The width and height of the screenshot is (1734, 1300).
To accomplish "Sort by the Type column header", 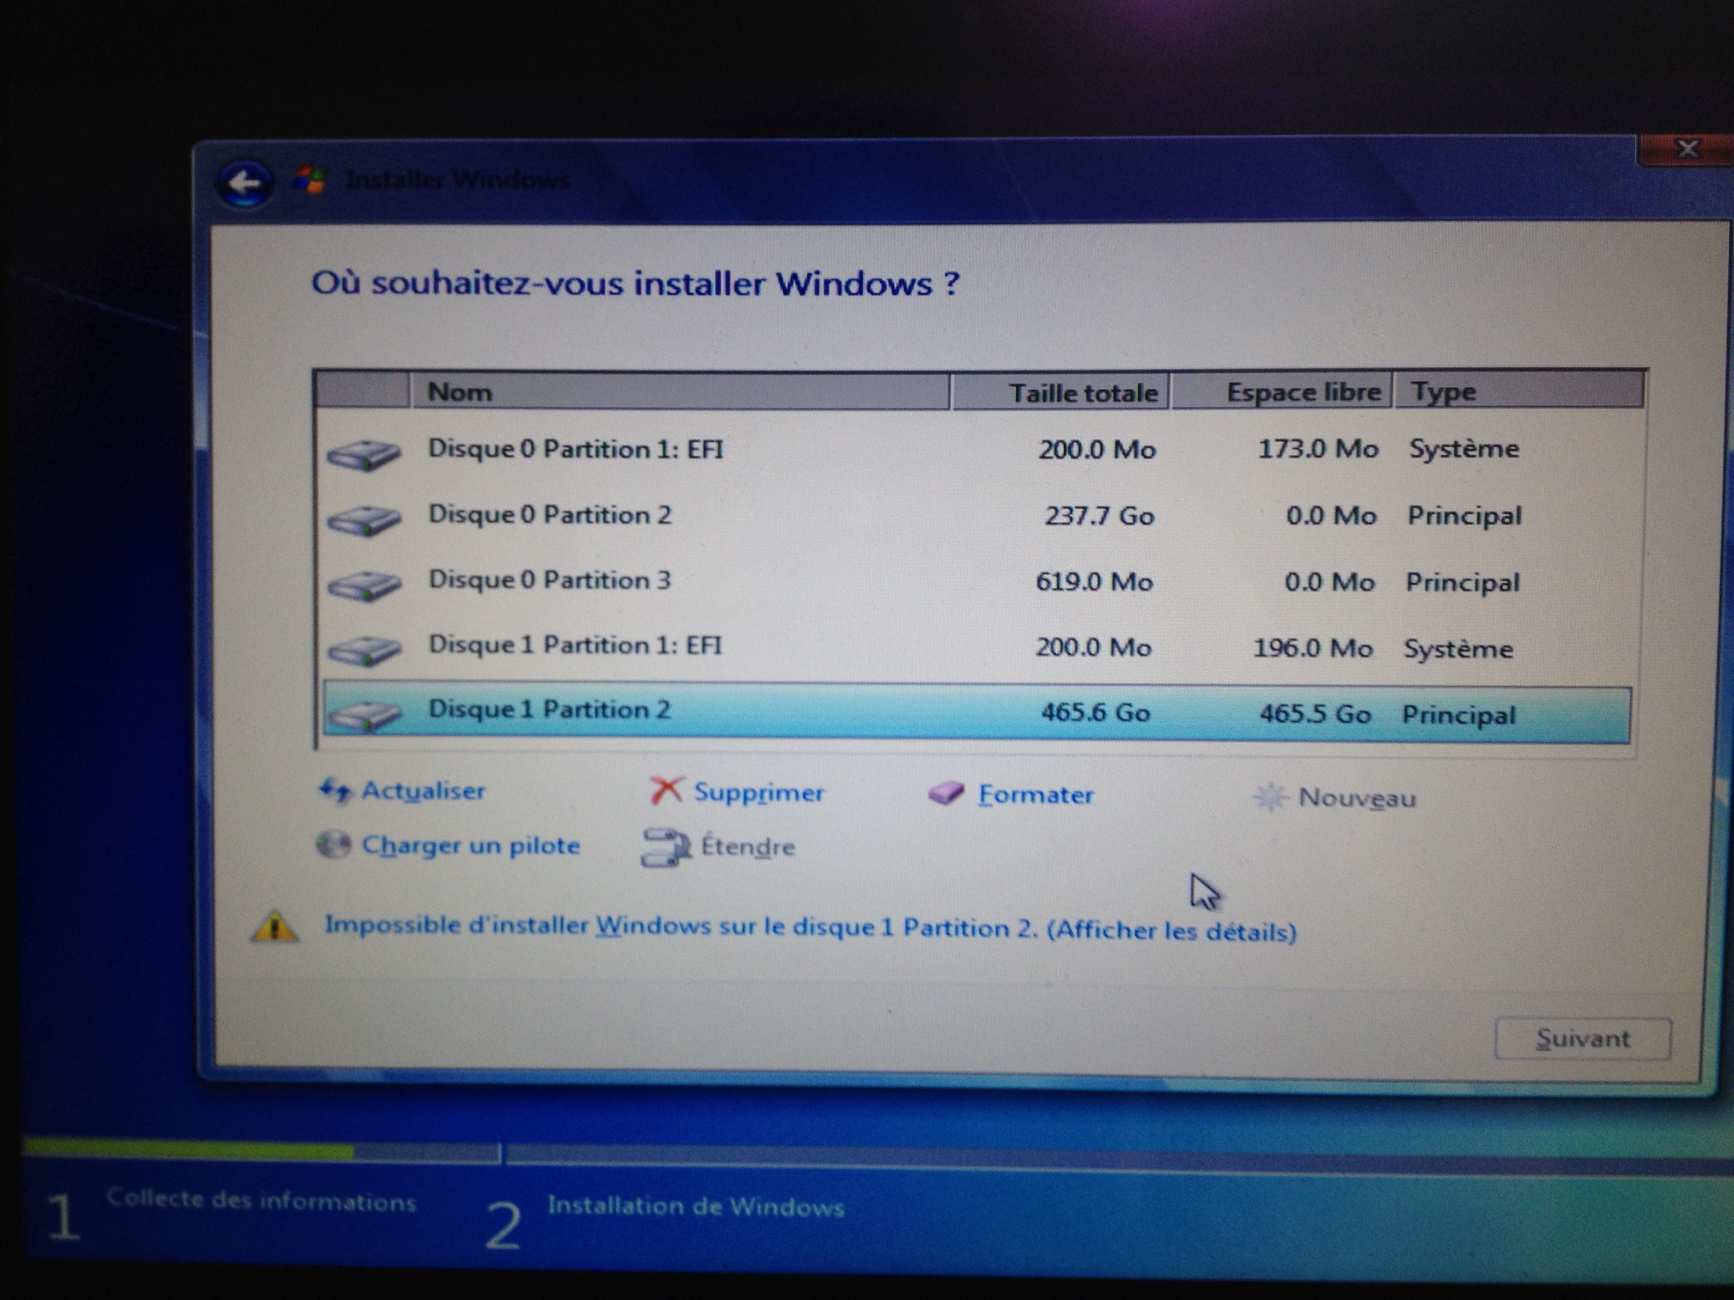I will [x=1518, y=391].
